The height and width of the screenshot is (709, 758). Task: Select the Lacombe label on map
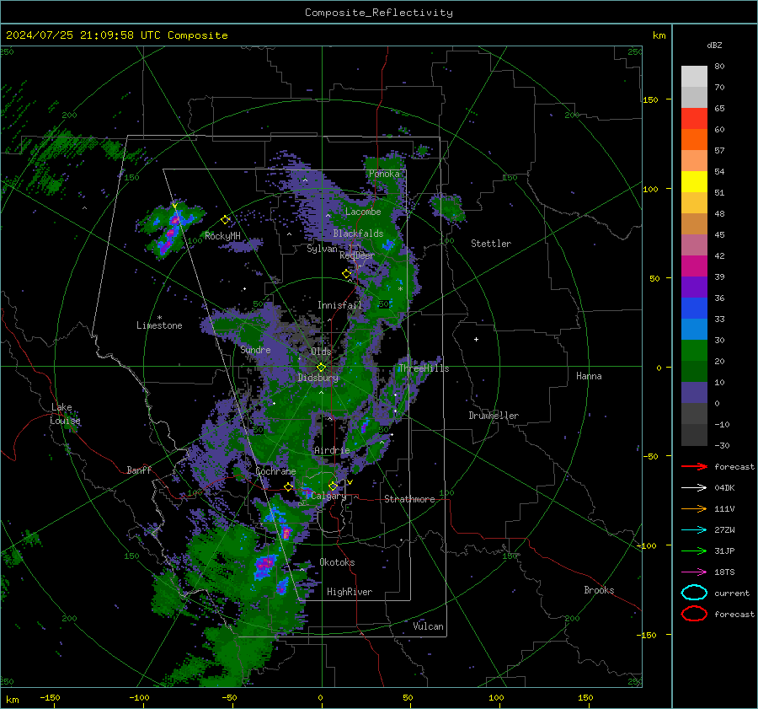[x=363, y=212]
